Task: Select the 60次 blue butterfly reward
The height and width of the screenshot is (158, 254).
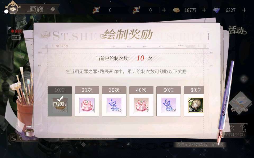Action: 169,105
